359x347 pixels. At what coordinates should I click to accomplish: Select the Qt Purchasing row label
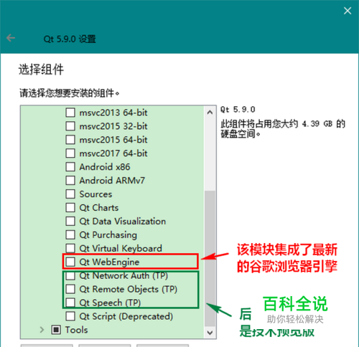[108, 235]
